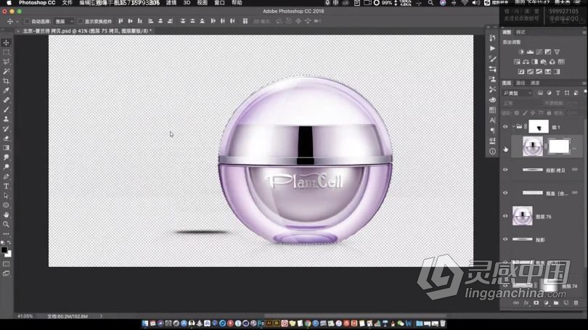Screen dimensions: 588x330
Task: Select the 图层 75 layer thumbnail
Action: pos(523,215)
